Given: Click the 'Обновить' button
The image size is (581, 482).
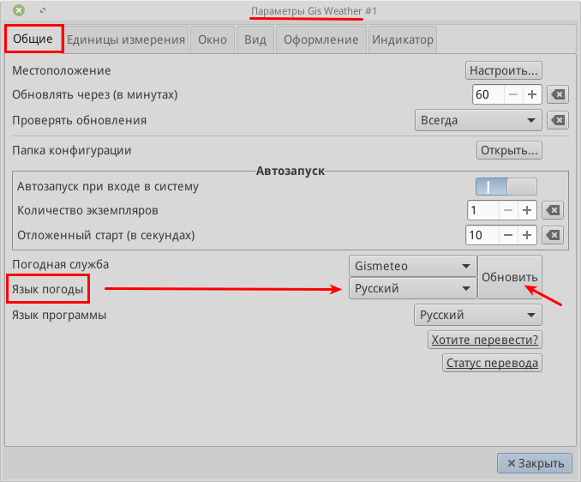Looking at the screenshot, I should pyautogui.click(x=510, y=277).
